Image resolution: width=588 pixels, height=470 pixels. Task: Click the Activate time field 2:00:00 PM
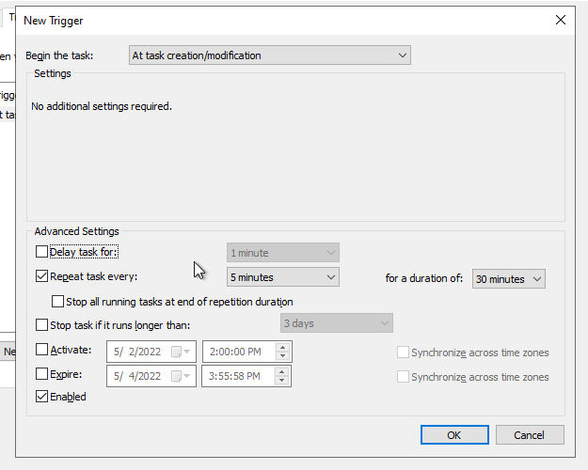[236, 352]
